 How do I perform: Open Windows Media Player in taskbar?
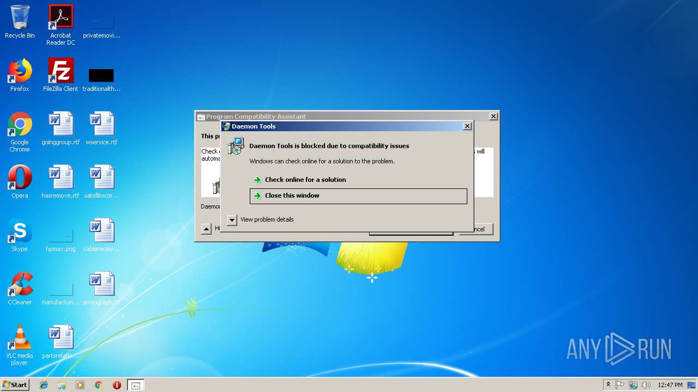(x=80, y=385)
